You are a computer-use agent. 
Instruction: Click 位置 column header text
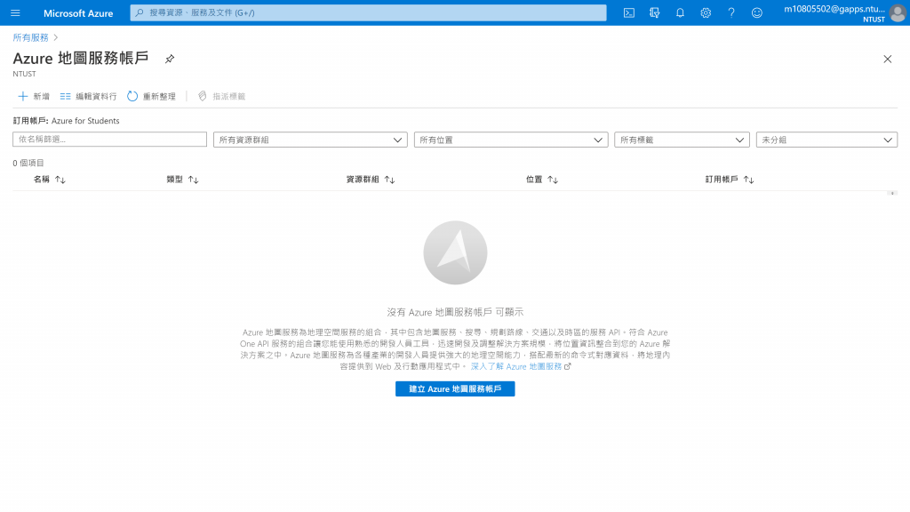(x=534, y=180)
